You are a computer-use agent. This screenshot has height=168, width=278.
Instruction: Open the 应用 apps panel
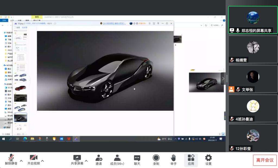(191, 160)
